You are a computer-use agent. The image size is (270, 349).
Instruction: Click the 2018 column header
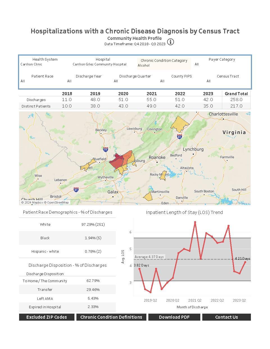67,93
